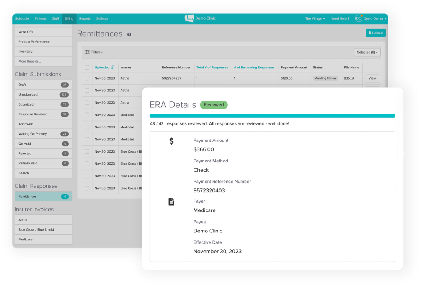Click the Uploaded column sort icon
The width and height of the screenshot is (421, 286).
pos(112,67)
